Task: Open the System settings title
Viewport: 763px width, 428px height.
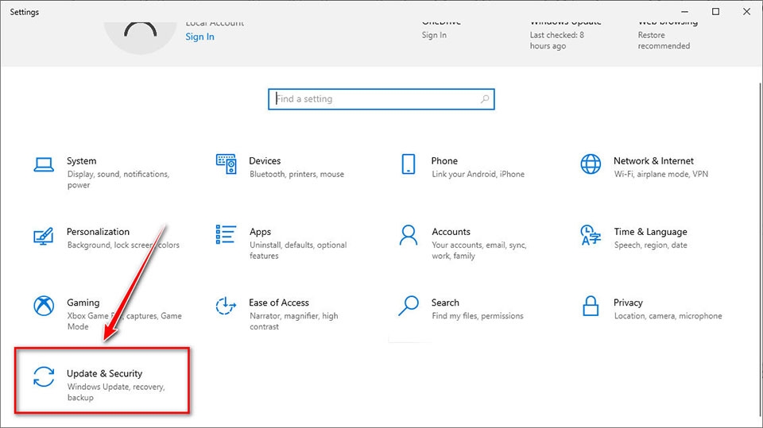Action: coord(81,161)
